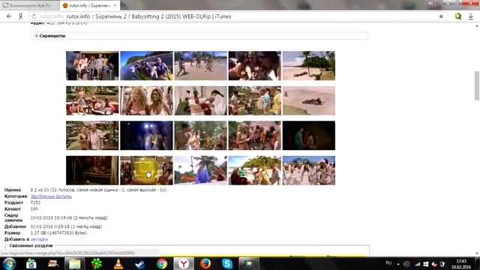Open screenshot of two blonde women in bikinis
480x270 pixels.
pyautogui.click(x=146, y=100)
